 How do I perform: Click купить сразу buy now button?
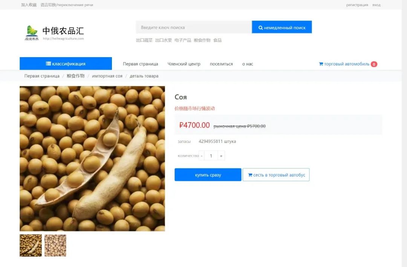click(208, 175)
